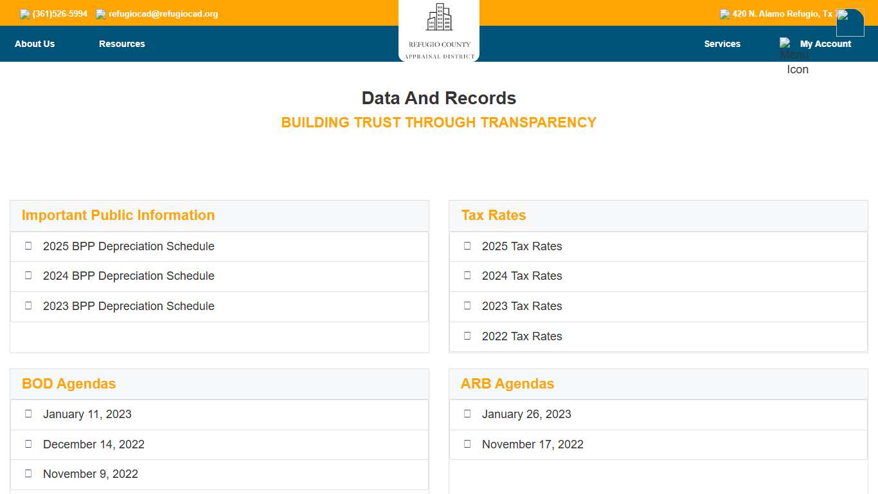
Task: Click the email icon beside refugiocad@refugiocad.org
Action: click(x=101, y=14)
